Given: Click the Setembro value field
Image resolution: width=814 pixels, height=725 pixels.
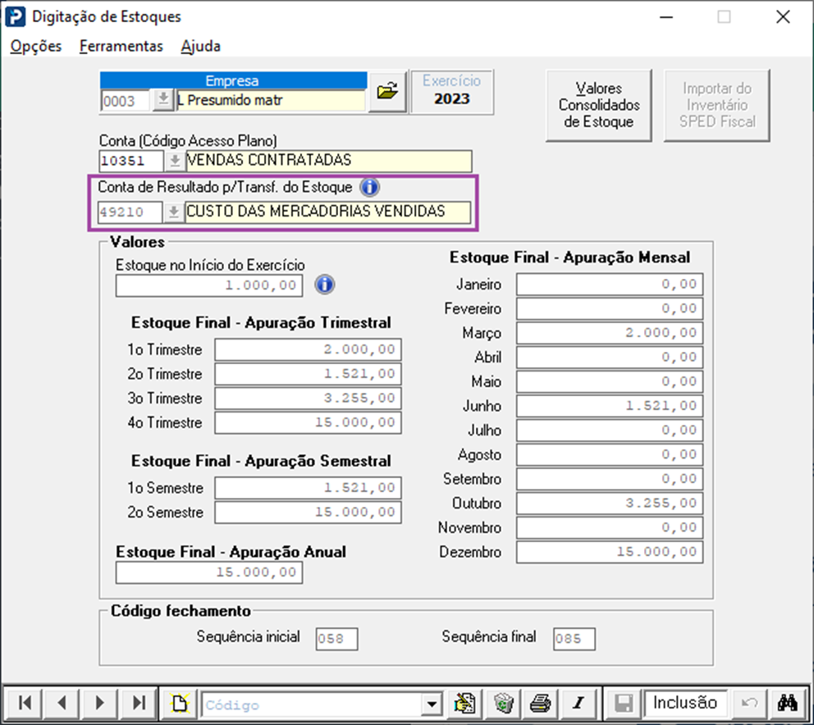Looking at the screenshot, I should pyautogui.click(x=610, y=479).
